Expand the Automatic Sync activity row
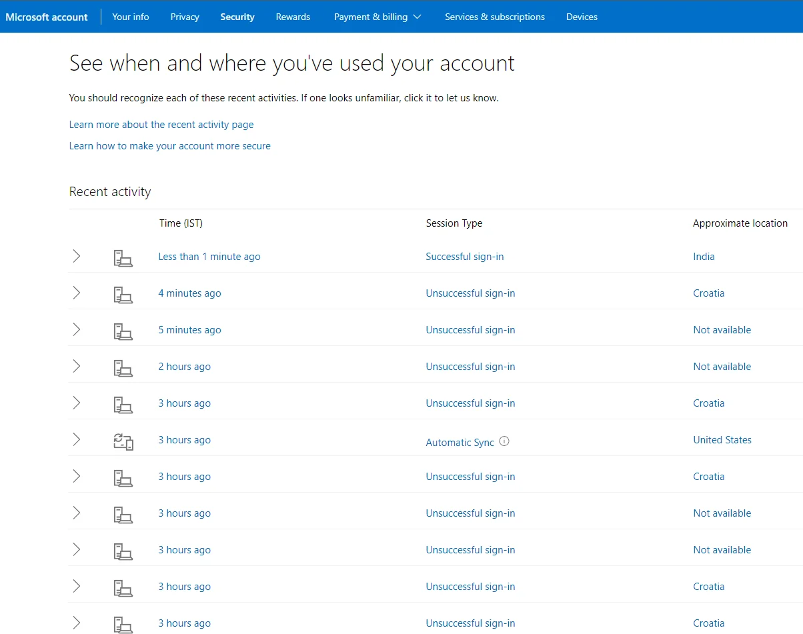 (76, 439)
